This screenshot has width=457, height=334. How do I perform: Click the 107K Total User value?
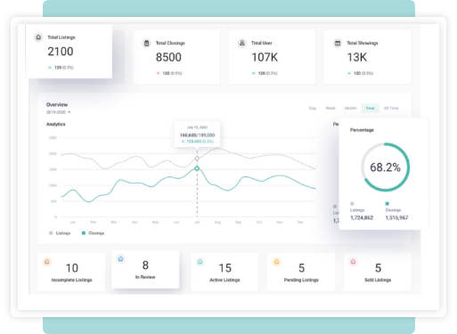coord(265,57)
